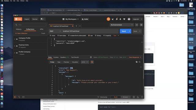Switch to Browse mode toggle

[125, 97]
